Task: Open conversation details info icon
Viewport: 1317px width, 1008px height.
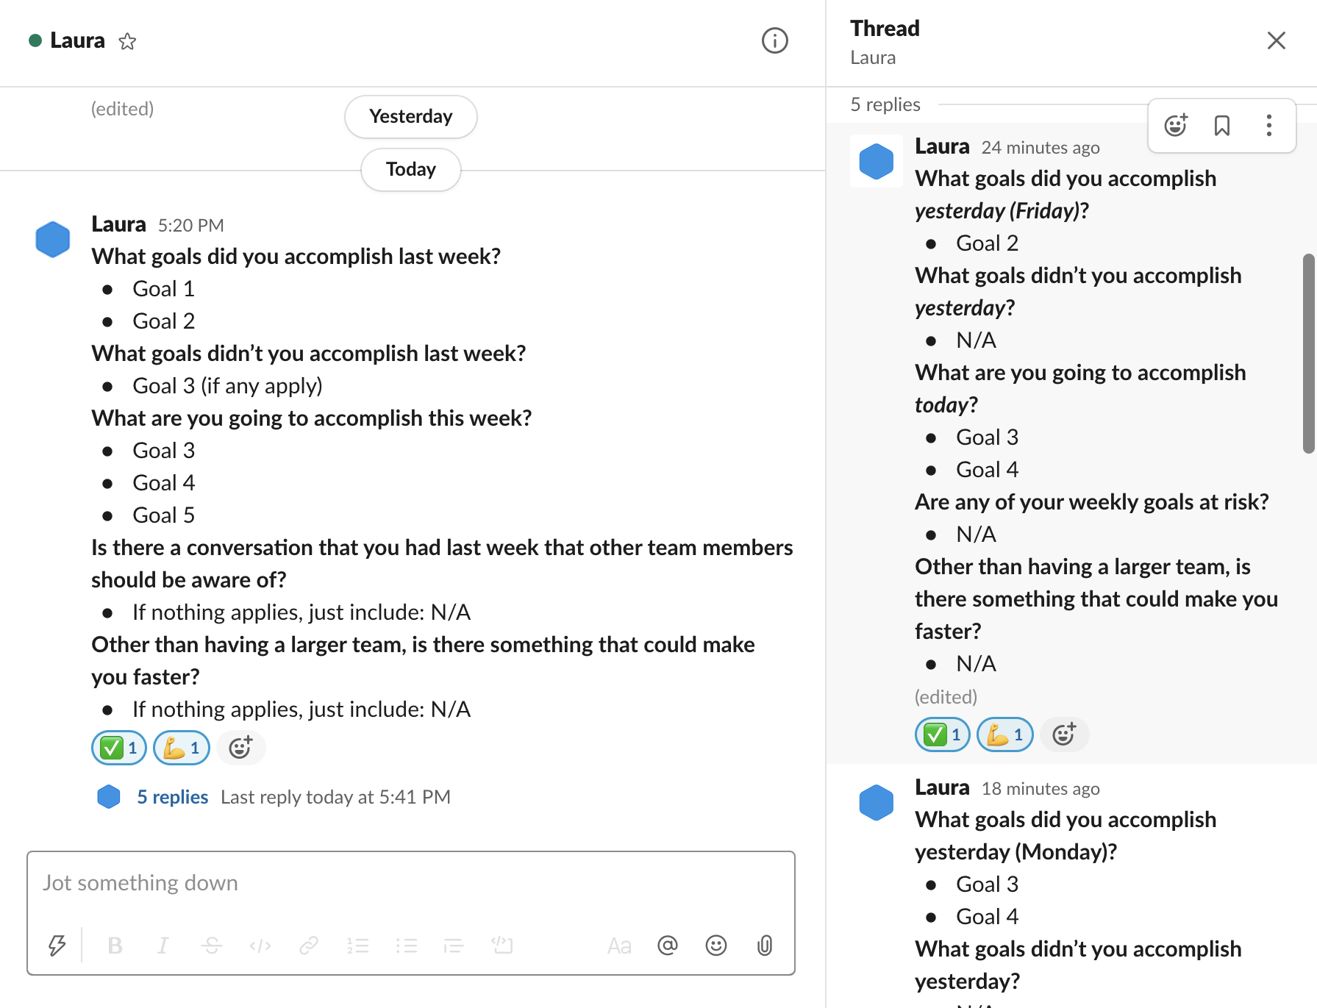Action: pos(774,41)
